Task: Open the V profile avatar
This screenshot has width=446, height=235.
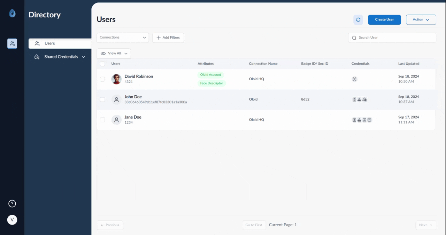Action: click(x=12, y=220)
